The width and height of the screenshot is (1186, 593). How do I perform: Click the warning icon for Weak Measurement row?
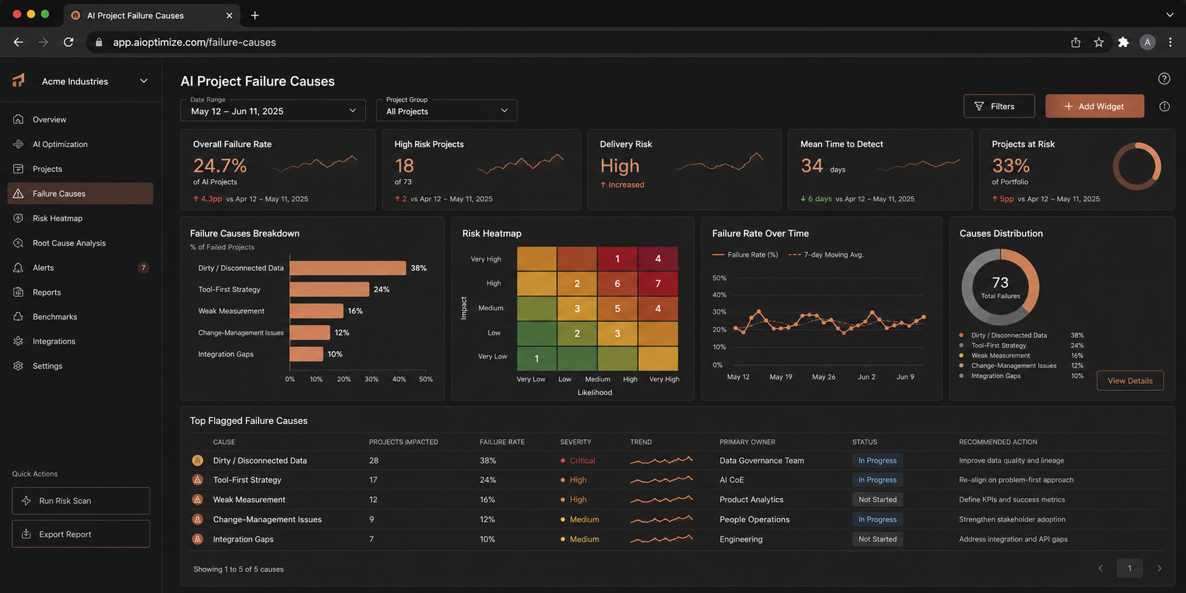click(197, 499)
